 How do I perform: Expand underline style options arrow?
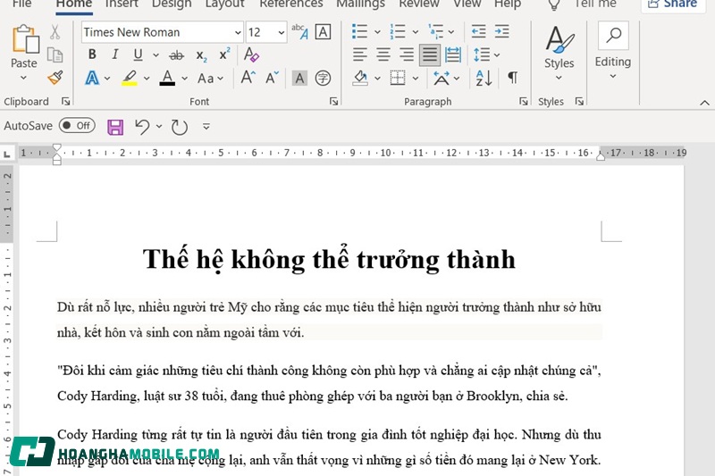(x=156, y=55)
